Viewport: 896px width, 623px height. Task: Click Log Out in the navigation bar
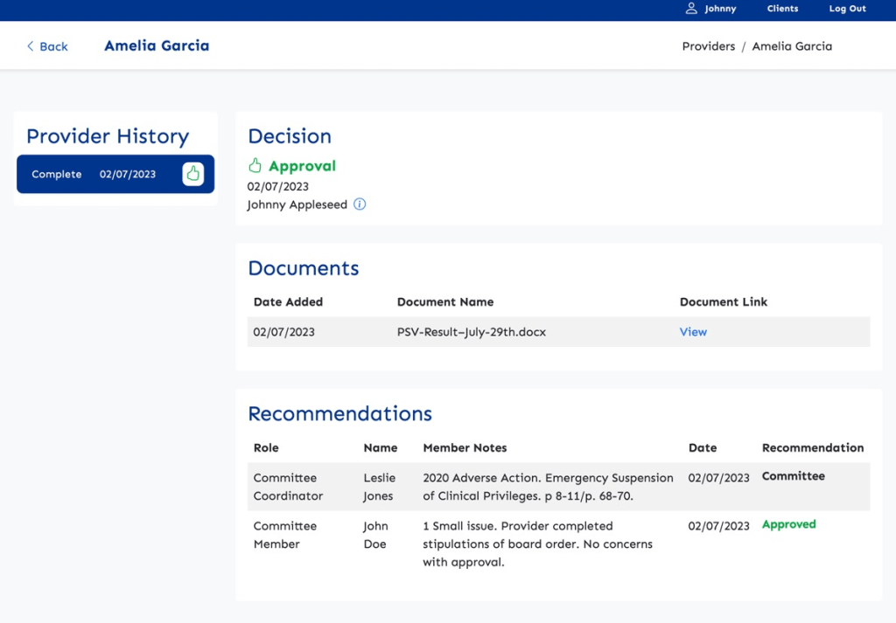coord(846,9)
